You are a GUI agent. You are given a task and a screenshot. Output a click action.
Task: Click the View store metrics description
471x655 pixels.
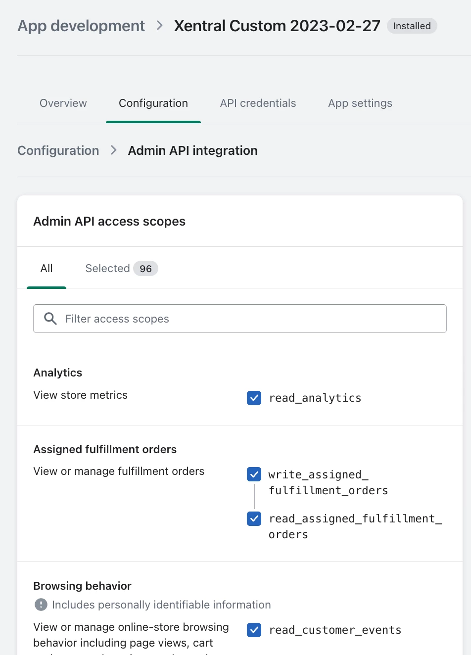(x=81, y=395)
